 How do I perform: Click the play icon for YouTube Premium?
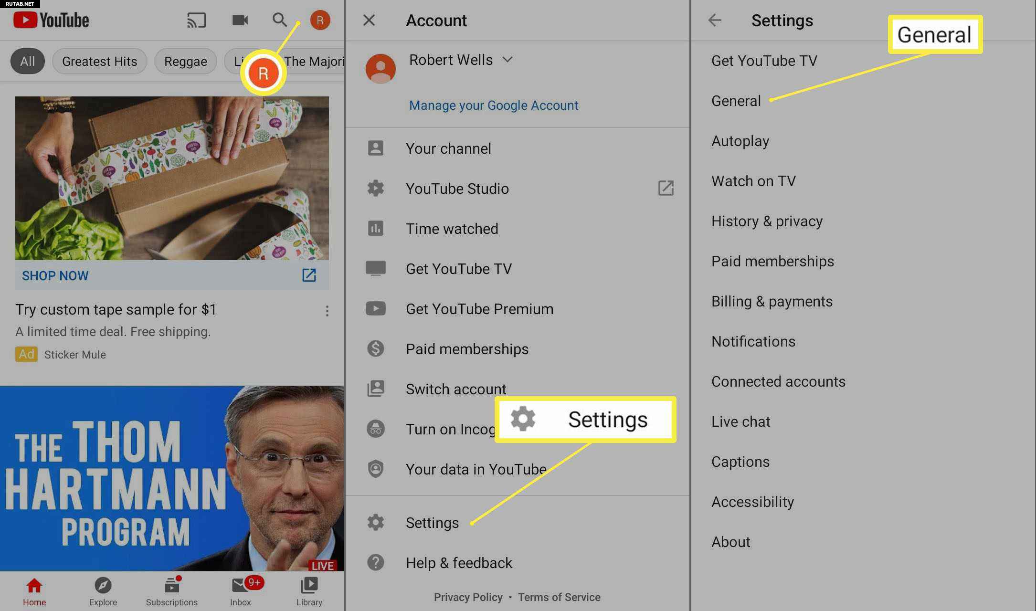376,308
